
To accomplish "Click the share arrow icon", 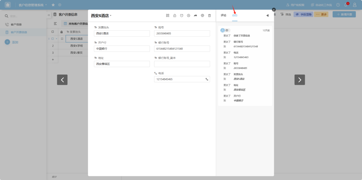I will pyautogui.click(x=196, y=16).
